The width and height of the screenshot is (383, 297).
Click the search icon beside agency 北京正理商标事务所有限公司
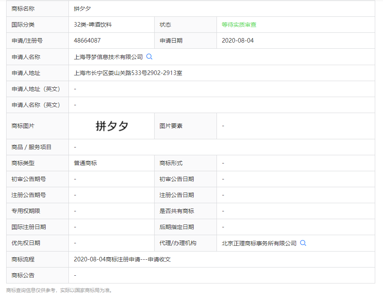pyautogui.click(x=303, y=243)
